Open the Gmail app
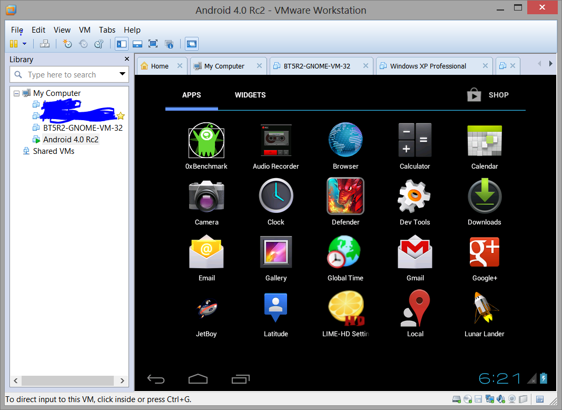 coord(415,251)
